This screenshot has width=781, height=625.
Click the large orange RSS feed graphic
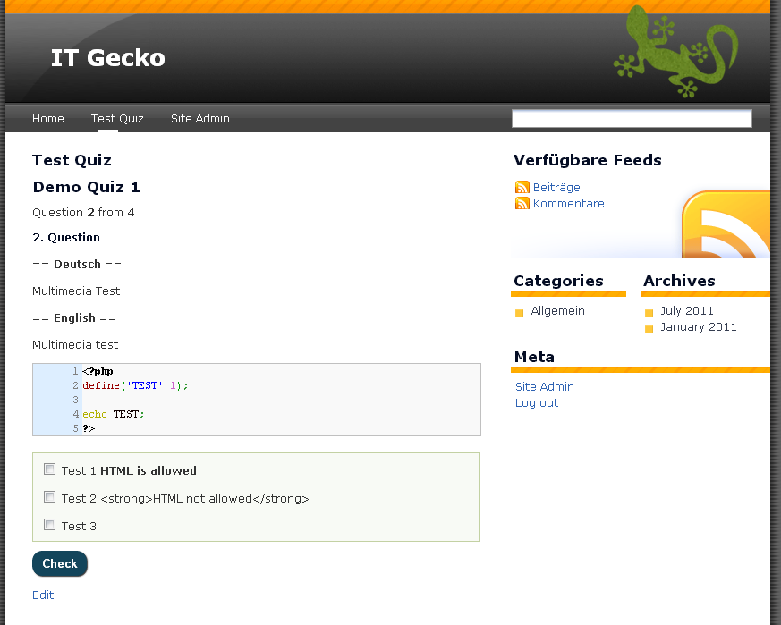(x=726, y=224)
